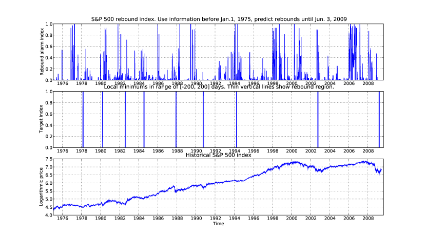
Task: Click tick '1.0' on Rebound alarm index axis
Action: pos(49,24)
